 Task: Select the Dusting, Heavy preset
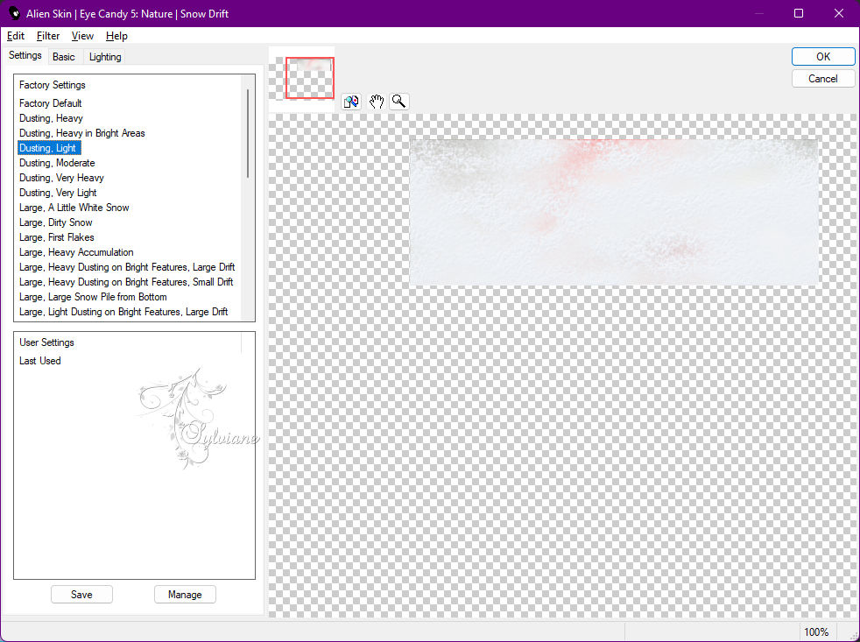click(x=51, y=118)
